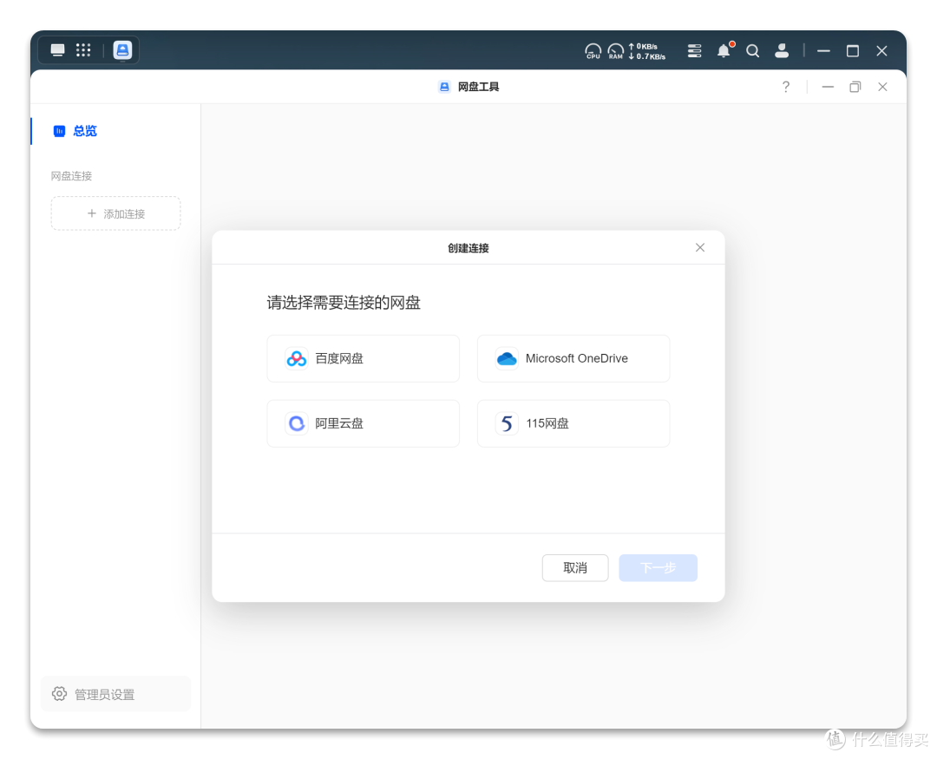Open search magnifier in top bar

coord(753,51)
